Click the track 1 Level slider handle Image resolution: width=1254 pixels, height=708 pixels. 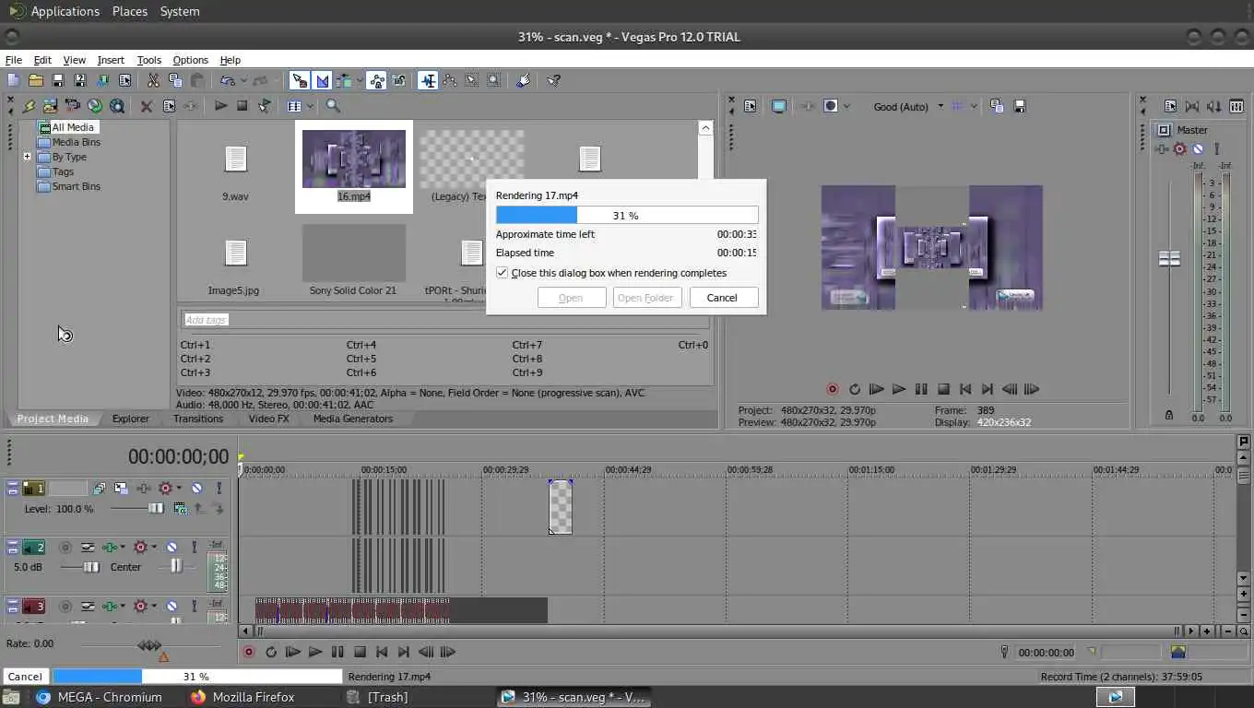click(156, 509)
